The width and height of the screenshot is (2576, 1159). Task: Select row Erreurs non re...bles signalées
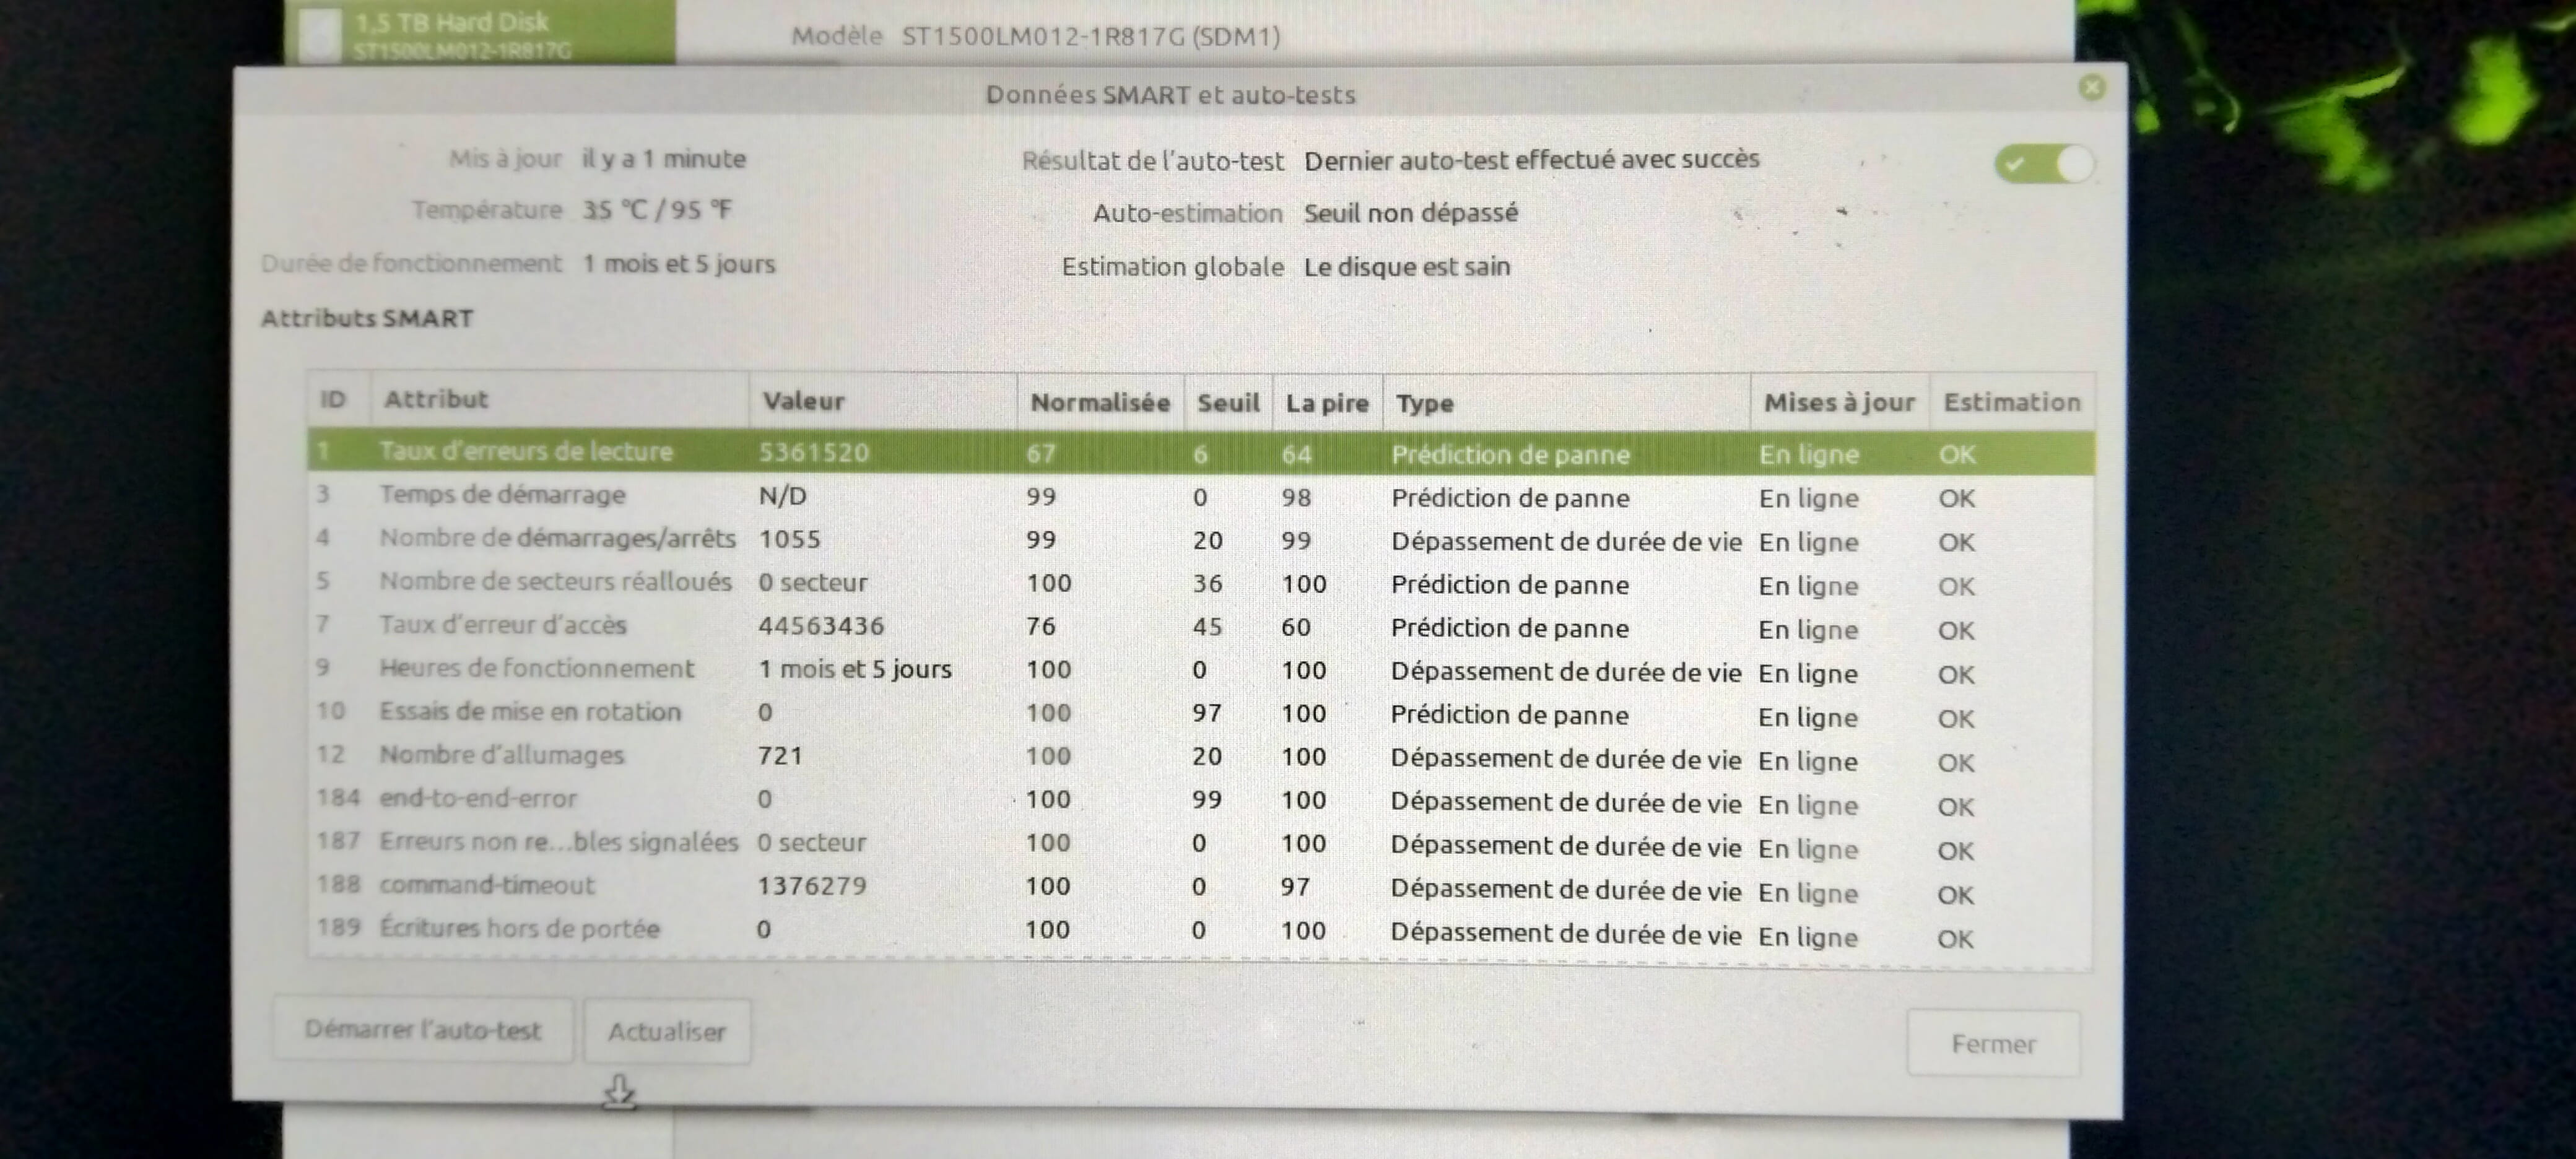tap(1200, 845)
